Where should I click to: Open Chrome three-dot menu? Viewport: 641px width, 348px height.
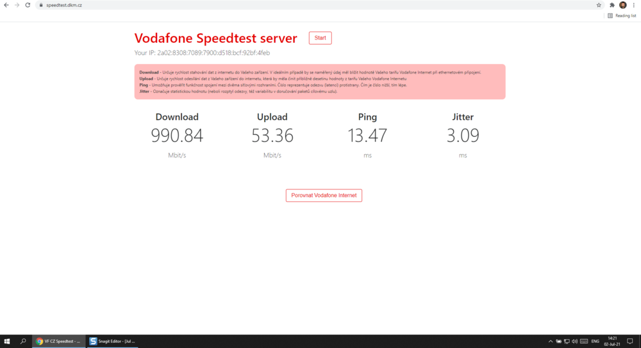click(633, 5)
